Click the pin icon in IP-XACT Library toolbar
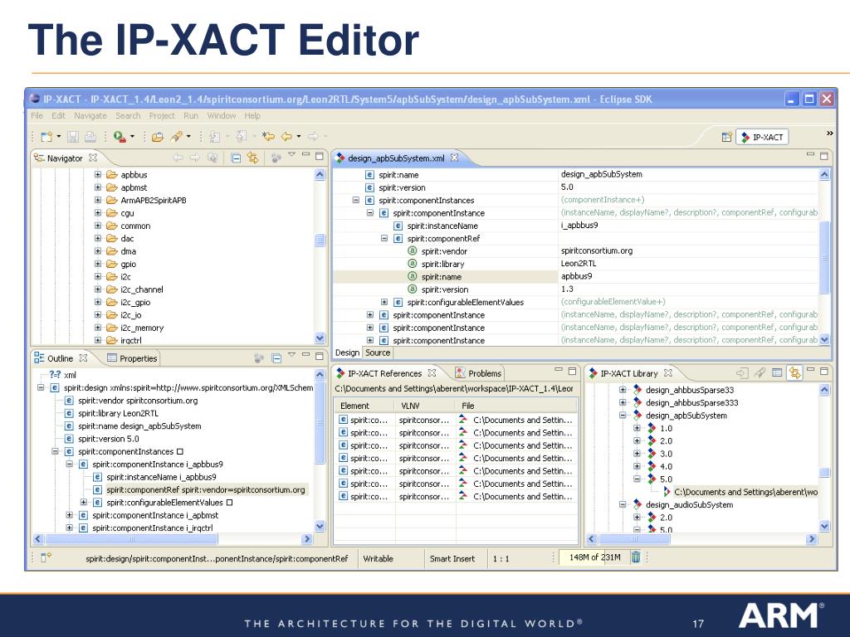 coord(760,372)
